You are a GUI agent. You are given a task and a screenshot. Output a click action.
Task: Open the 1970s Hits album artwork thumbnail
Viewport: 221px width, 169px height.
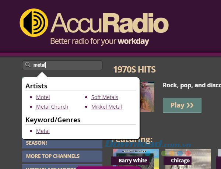coord(147,97)
